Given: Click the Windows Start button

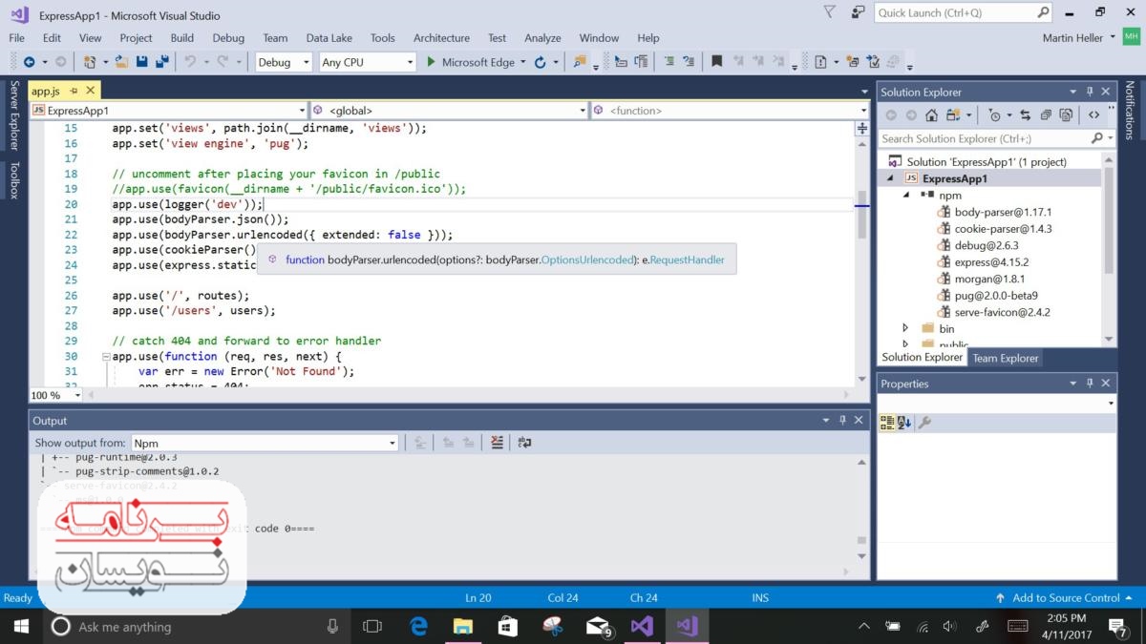Looking at the screenshot, I should click(20, 627).
